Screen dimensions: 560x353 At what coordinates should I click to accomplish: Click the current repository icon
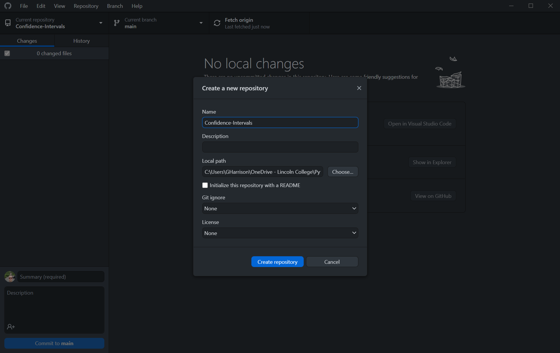pyautogui.click(x=8, y=23)
